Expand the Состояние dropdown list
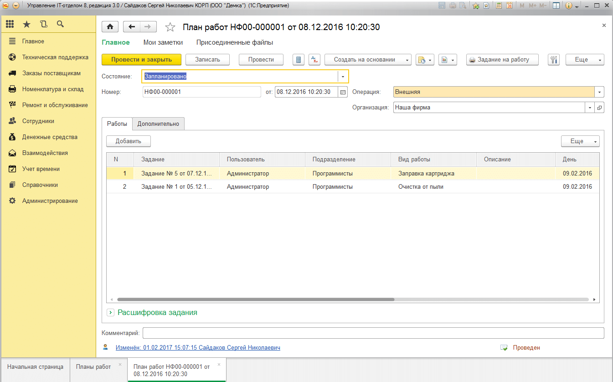 pyautogui.click(x=343, y=77)
